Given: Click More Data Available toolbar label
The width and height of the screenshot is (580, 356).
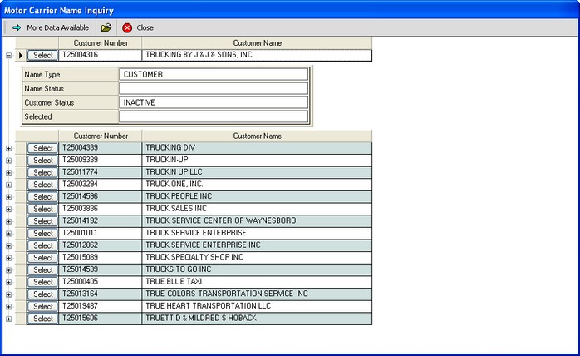Looking at the screenshot, I should pos(57,27).
